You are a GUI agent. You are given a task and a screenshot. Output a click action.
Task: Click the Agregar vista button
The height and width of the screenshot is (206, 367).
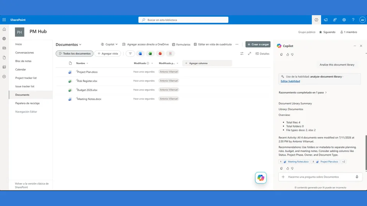108,53
